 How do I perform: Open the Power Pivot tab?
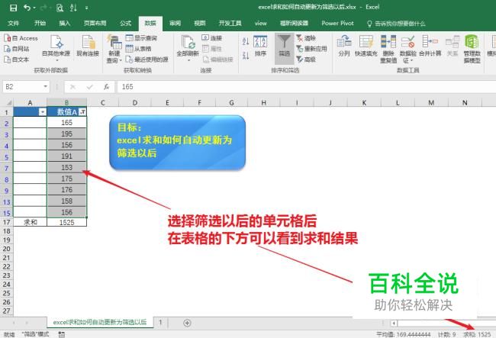tap(337, 23)
